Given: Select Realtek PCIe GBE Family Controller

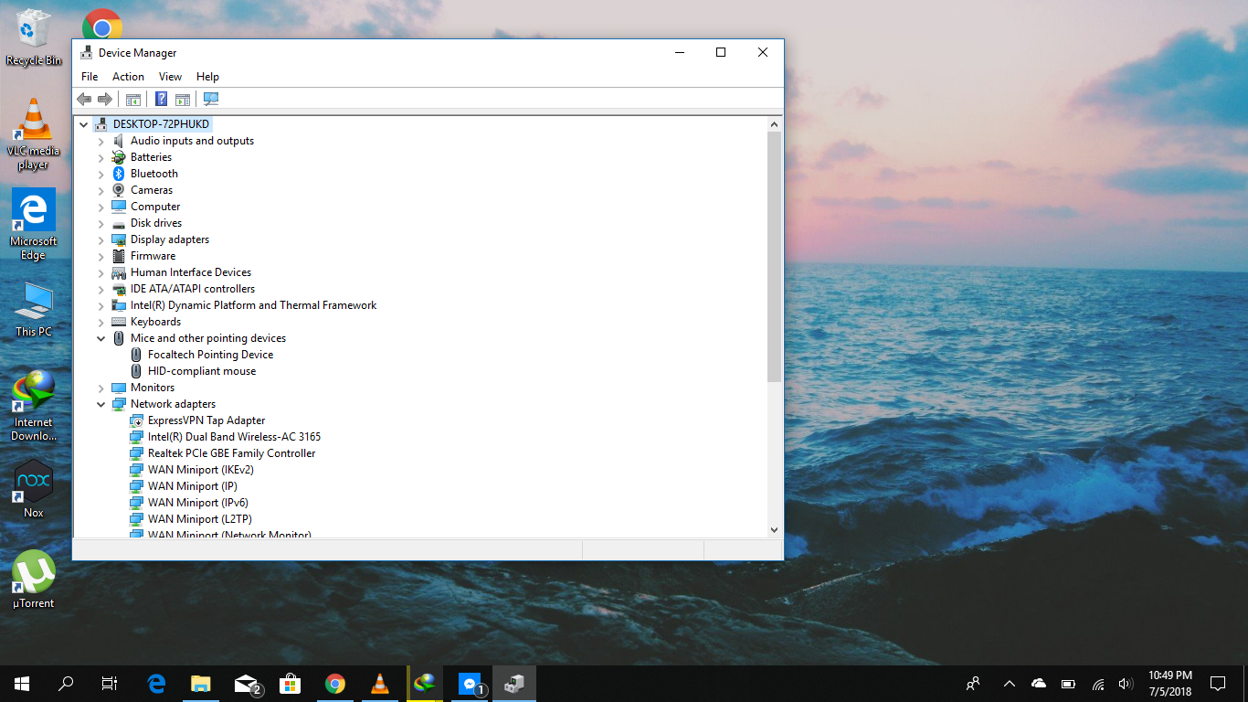Looking at the screenshot, I should tap(231, 453).
